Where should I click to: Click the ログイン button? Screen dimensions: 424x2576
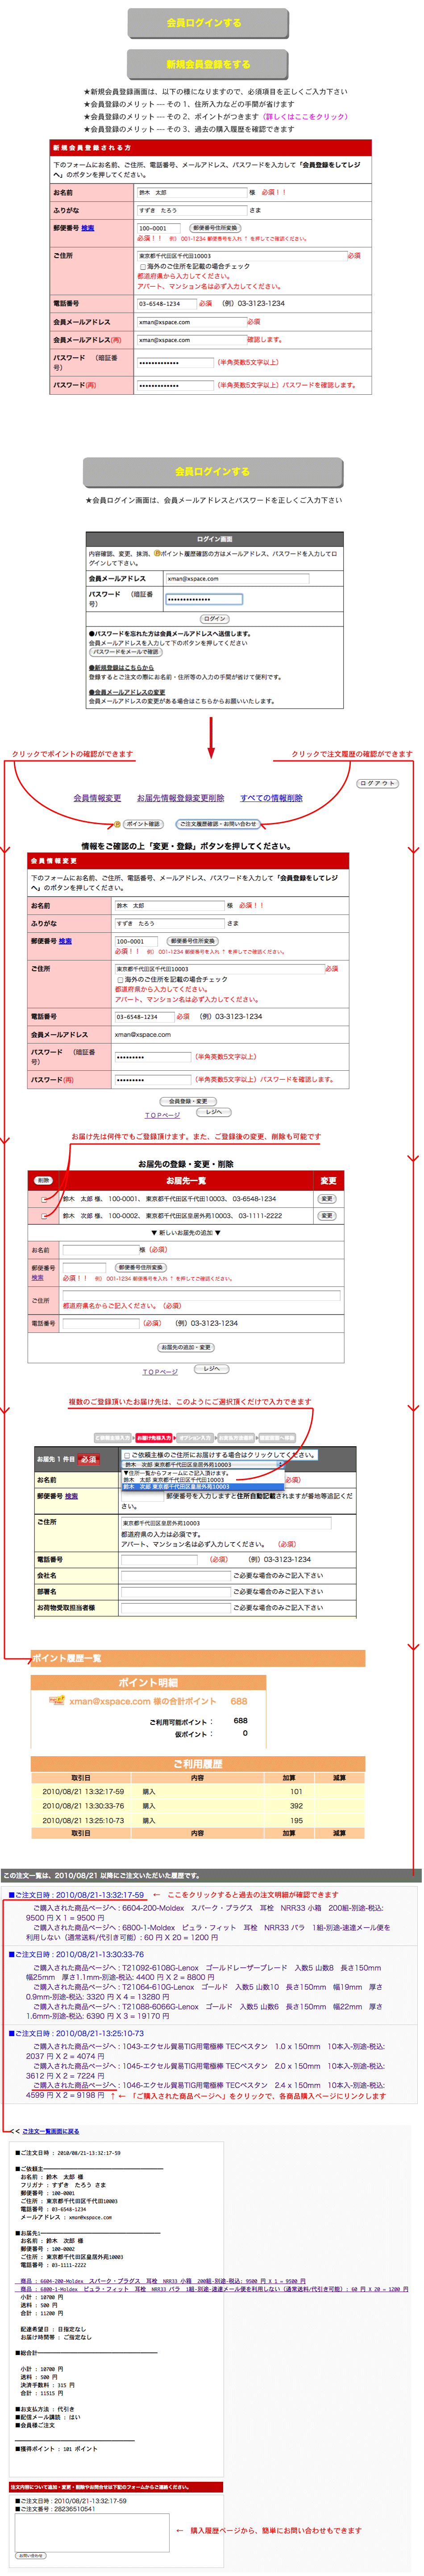click(x=214, y=619)
